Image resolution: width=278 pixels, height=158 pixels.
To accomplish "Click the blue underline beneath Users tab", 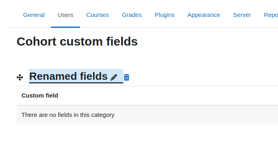I will (65, 27).
